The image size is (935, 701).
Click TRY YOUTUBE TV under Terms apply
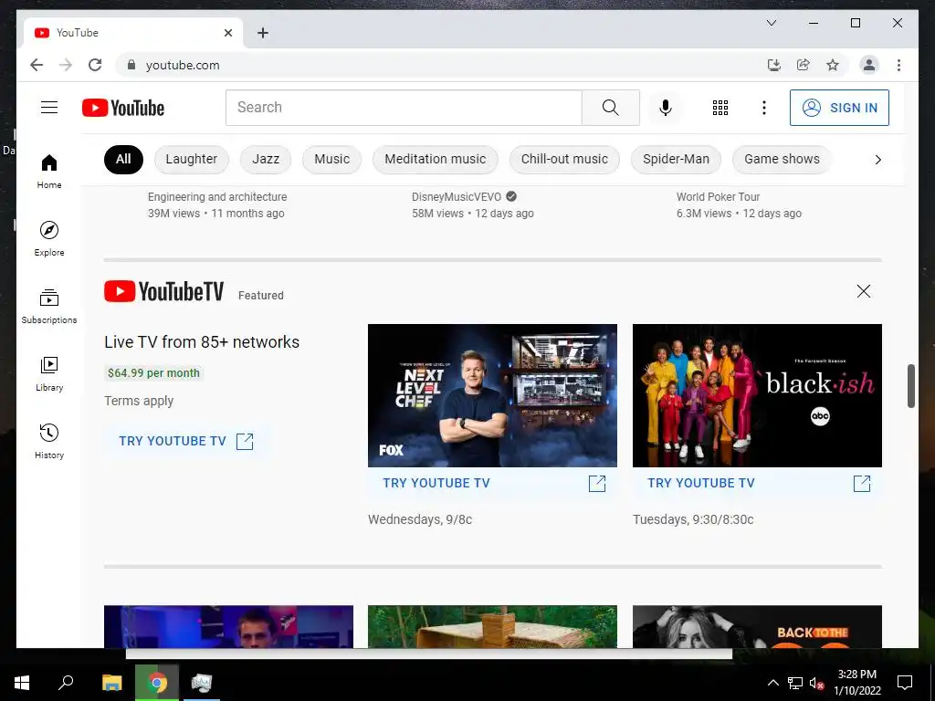pyautogui.click(x=186, y=441)
